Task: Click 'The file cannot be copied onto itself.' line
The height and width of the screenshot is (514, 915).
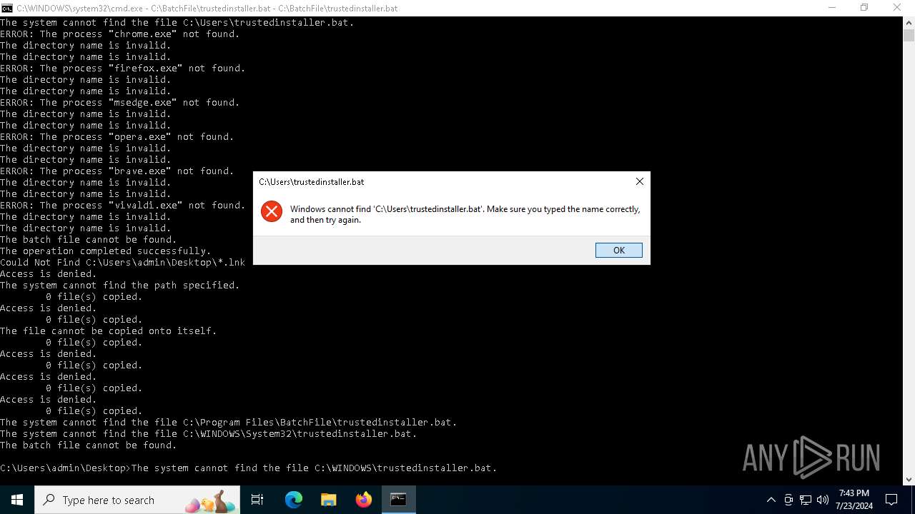Action: (109, 331)
